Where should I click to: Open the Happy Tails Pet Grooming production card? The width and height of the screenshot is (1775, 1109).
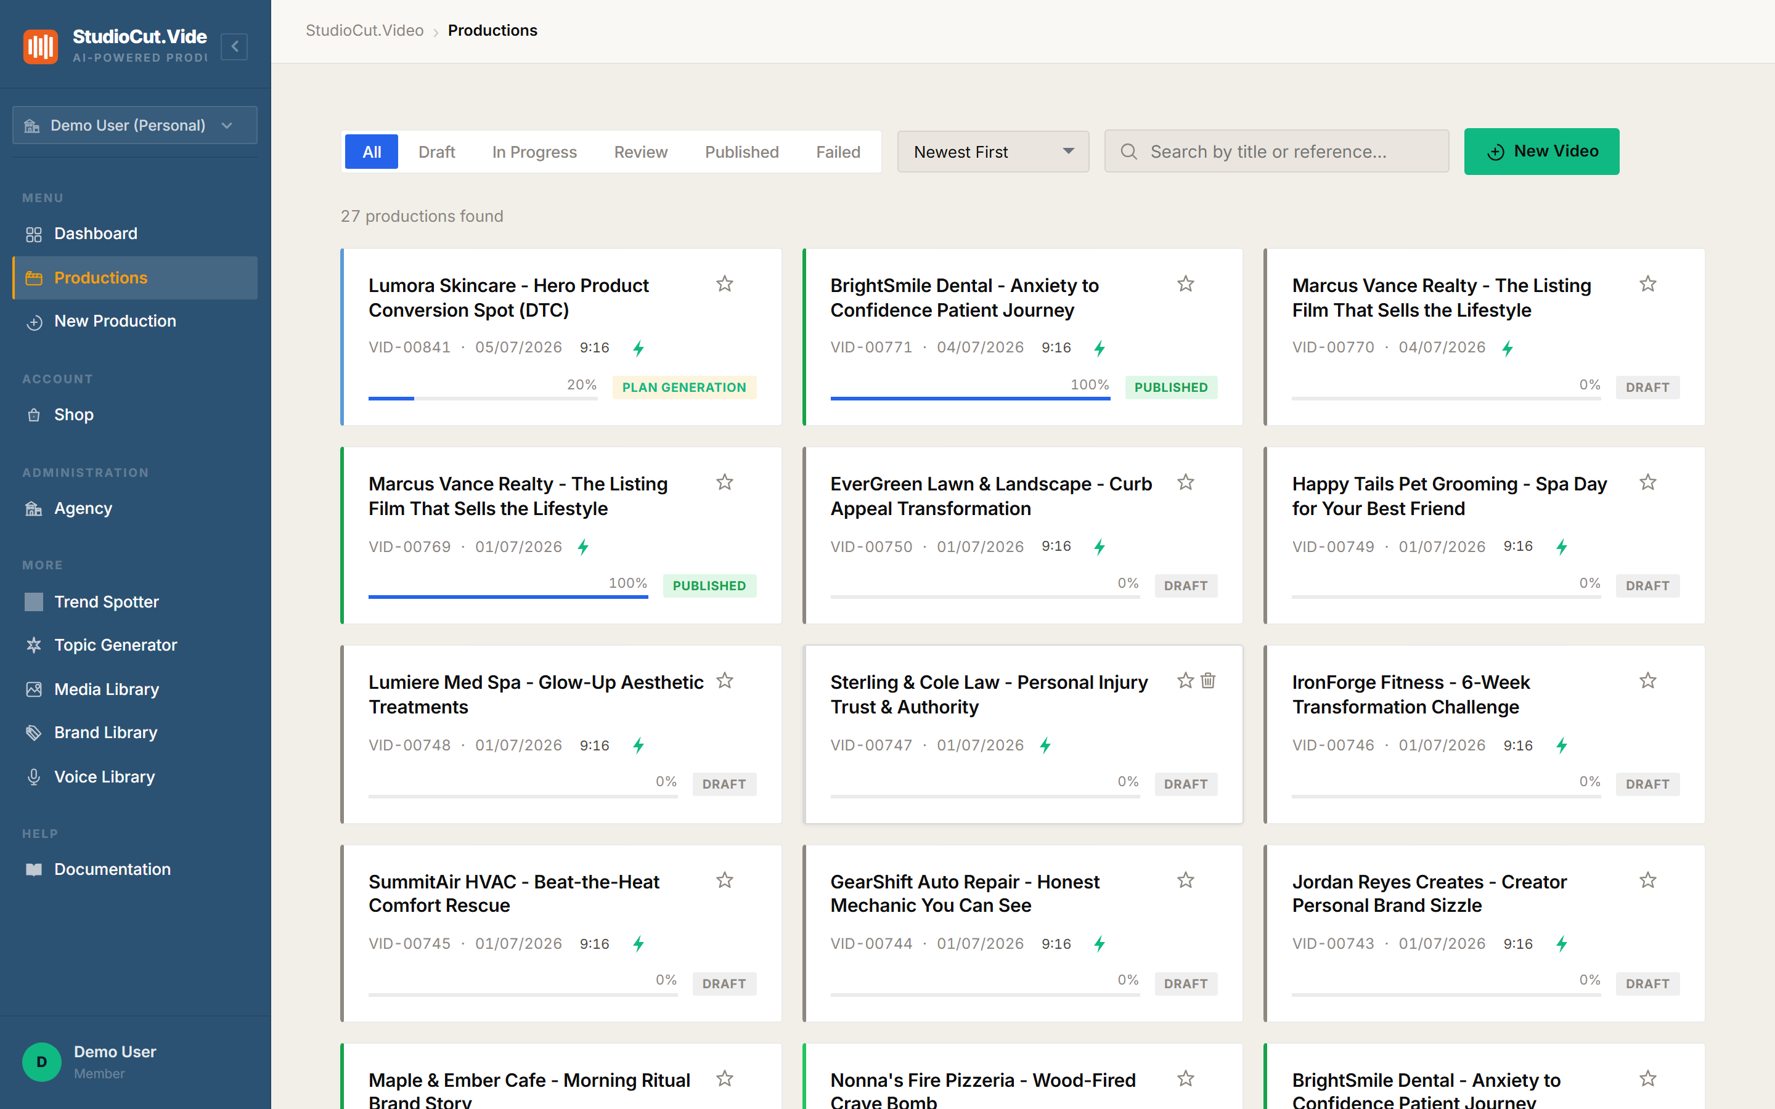[1485, 535]
